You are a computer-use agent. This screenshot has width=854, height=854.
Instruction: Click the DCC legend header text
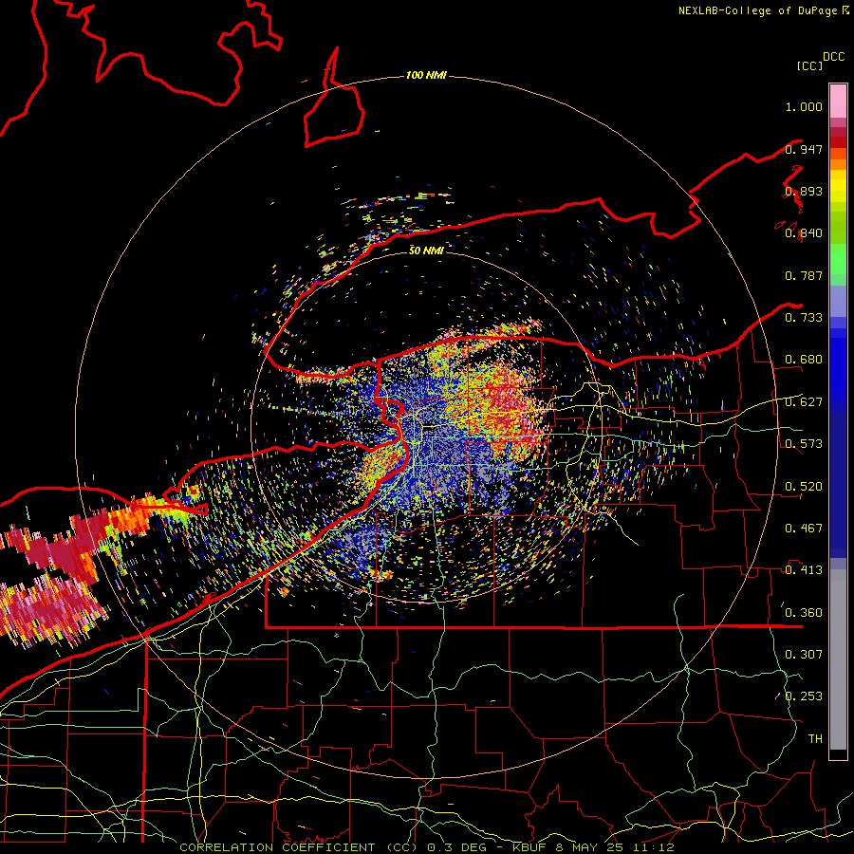coord(834,57)
